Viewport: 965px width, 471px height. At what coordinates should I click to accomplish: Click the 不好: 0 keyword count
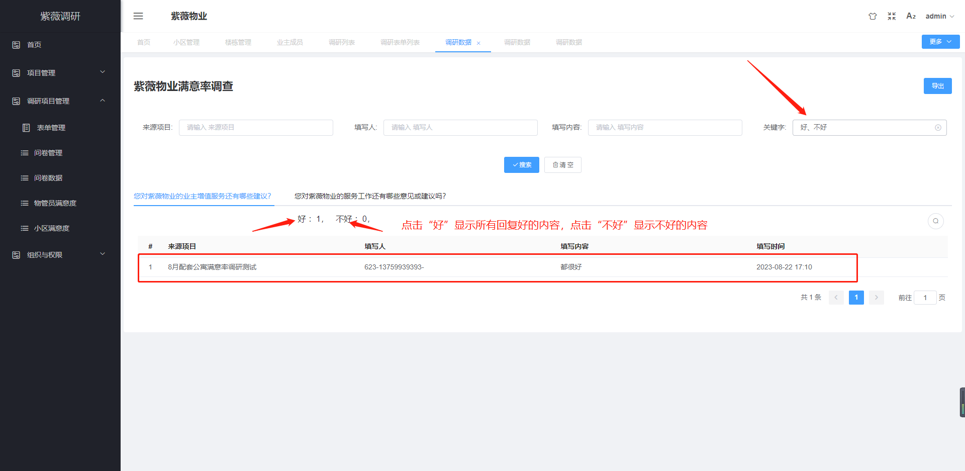(353, 219)
